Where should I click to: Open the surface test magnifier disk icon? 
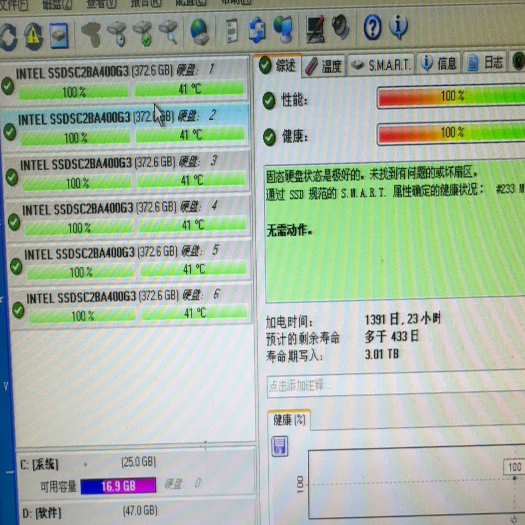coord(169,32)
